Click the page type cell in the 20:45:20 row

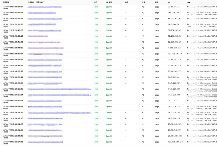[x=157, y=42]
